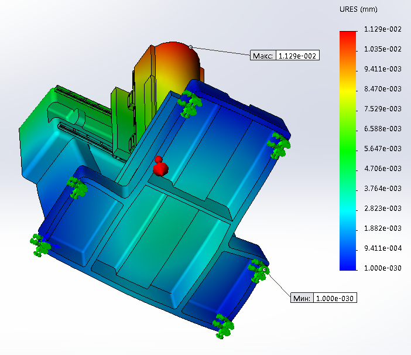This screenshot has width=411, height=355.
Task: Select the max displacement point on dome
Action: tap(190, 47)
